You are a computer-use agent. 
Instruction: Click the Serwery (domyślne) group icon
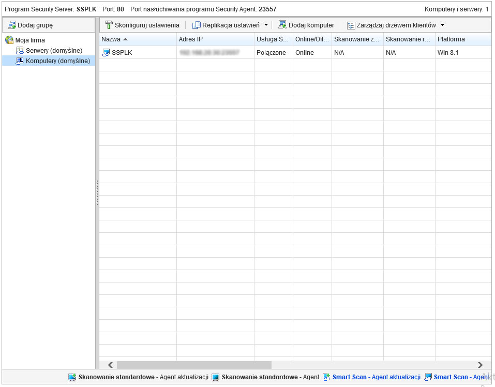(x=20, y=50)
